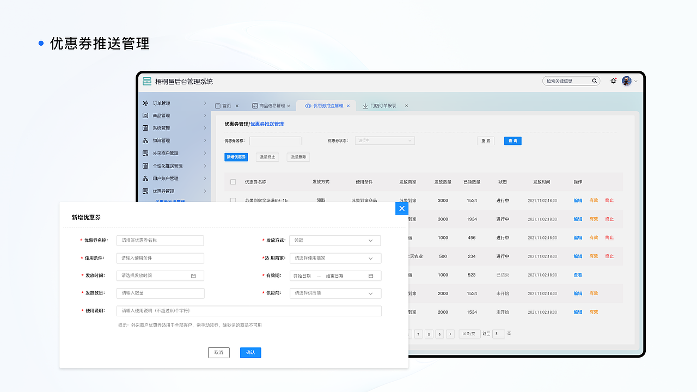697x392 pixels.
Task: Close the 商品信息管理 tab
Action: click(x=289, y=106)
